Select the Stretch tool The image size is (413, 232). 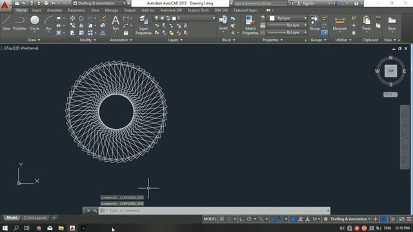point(72,33)
